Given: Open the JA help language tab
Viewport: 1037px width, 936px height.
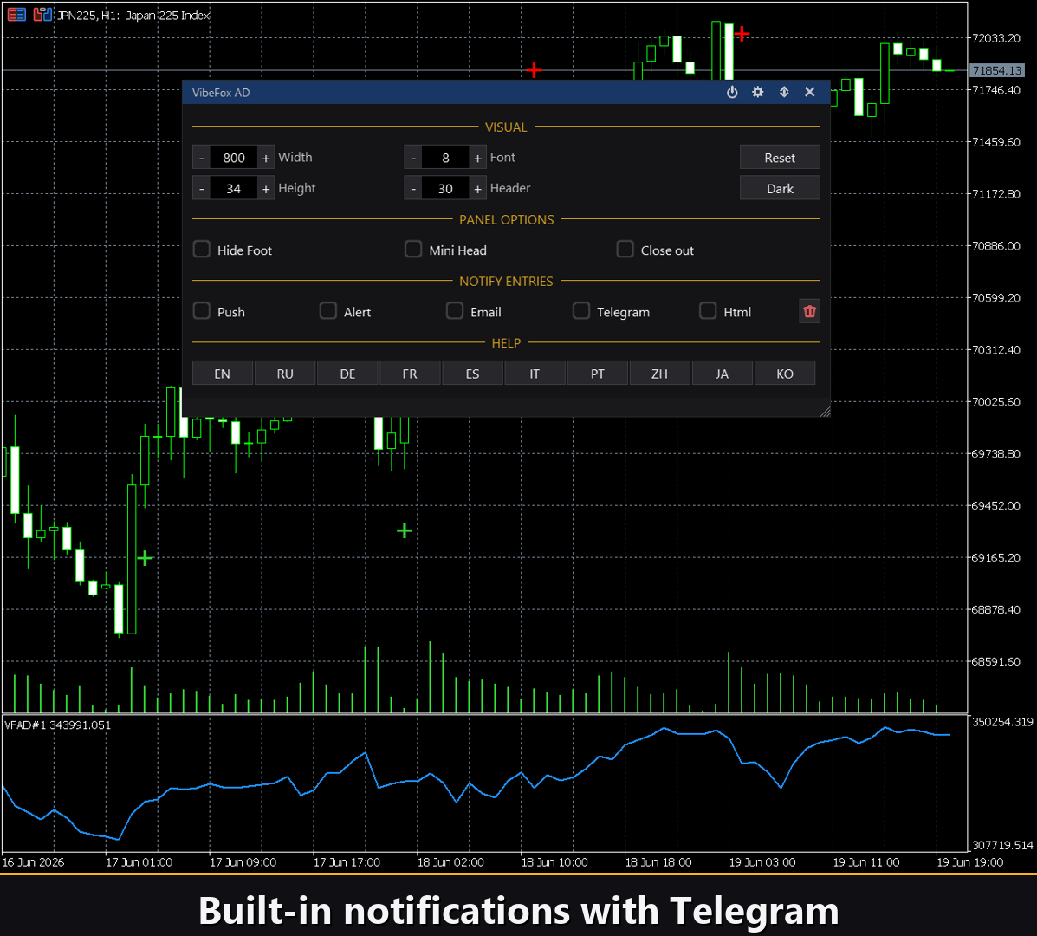Looking at the screenshot, I should [722, 373].
